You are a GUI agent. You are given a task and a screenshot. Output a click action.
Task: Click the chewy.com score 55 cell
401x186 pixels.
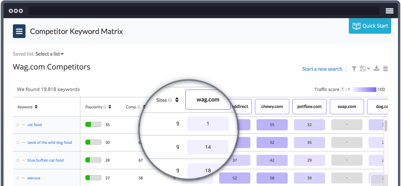(272, 125)
